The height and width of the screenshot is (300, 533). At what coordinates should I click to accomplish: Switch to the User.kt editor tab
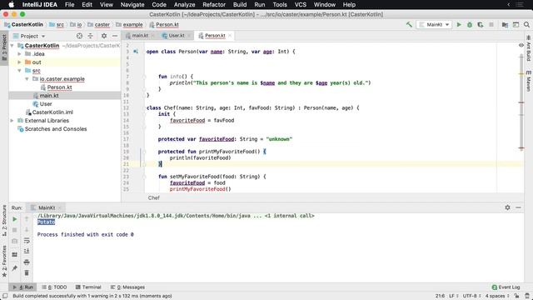coord(177,35)
